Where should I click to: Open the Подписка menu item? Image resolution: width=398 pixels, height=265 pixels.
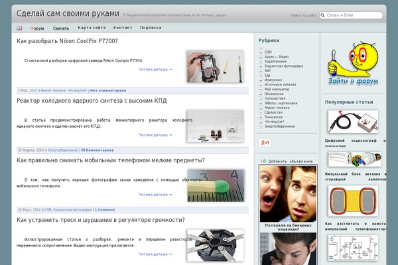pos(151,28)
